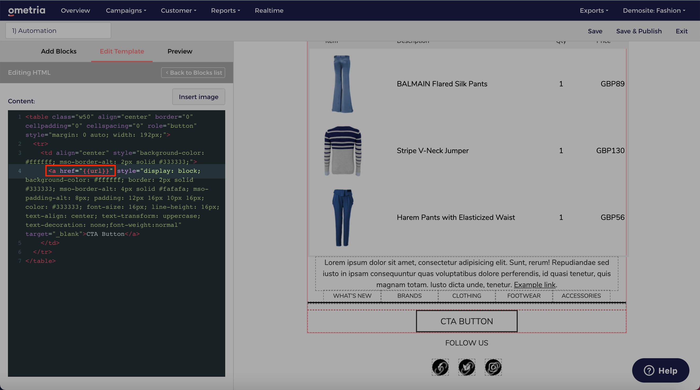700x390 pixels.
Task: Click ACCESSORIES nav link
Action: 581,296
